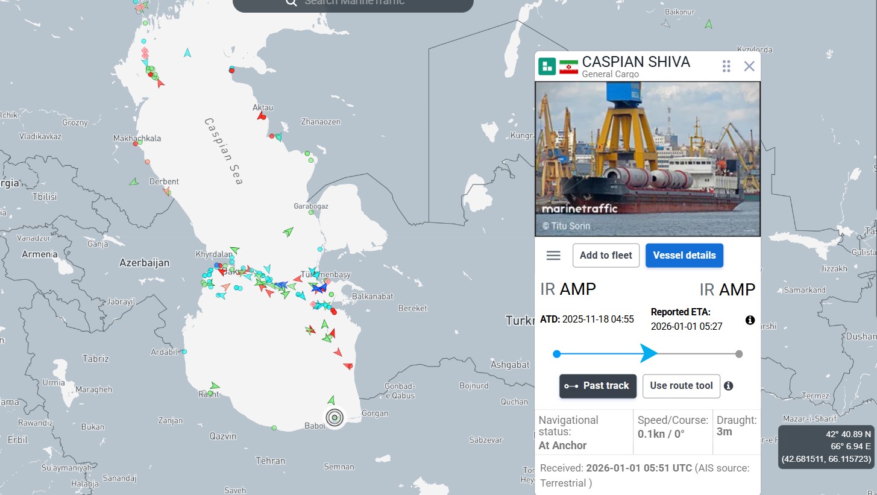Click info icon next to Reported ETA
The height and width of the screenshot is (495, 877).
[750, 320]
